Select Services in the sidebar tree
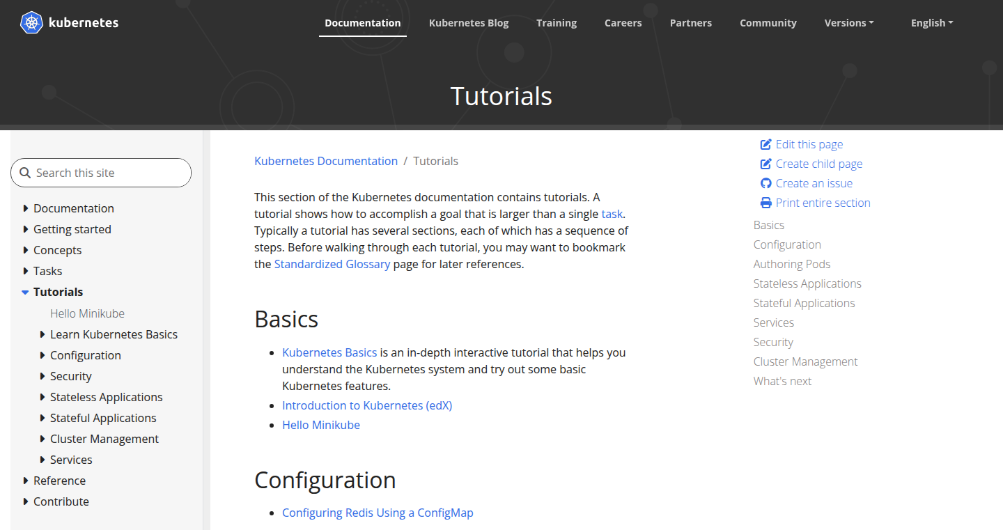The height and width of the screenshot is (530, 1003). pyautogui.click(x=71, y=460)
